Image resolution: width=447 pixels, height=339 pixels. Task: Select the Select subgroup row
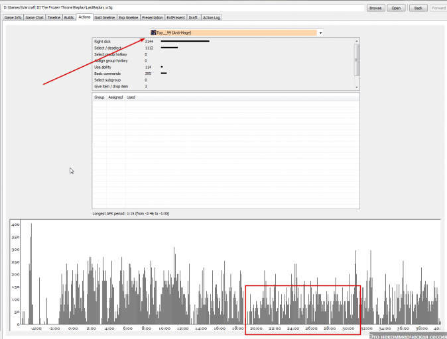(x=223, y=80)
